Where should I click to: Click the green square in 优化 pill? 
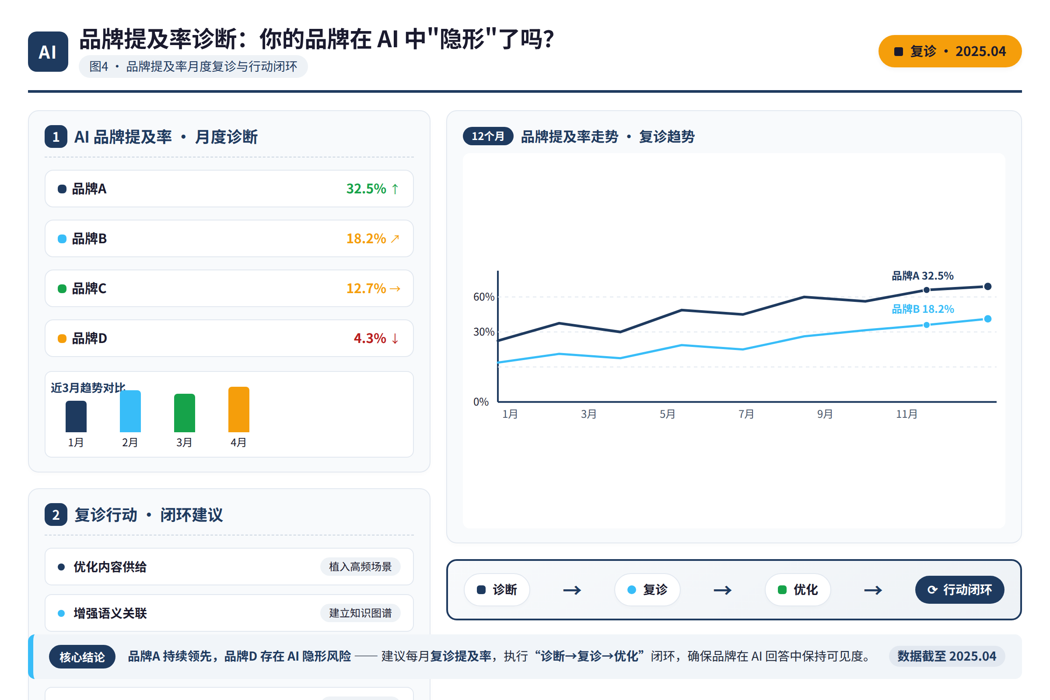pyautogui.click(x=782, y=590)
